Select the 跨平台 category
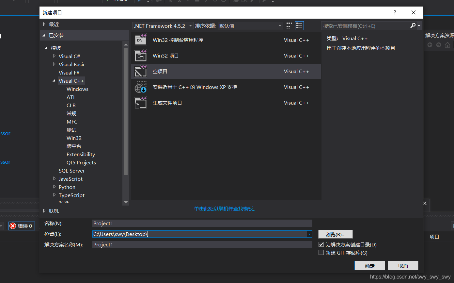 pyautogui.click(x=74, y=146)
